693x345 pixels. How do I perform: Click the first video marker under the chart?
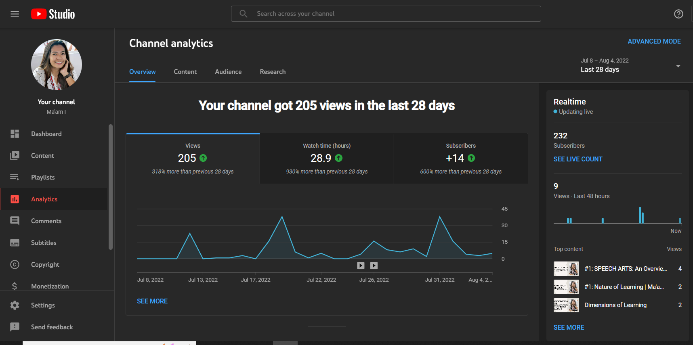point(361,266)
